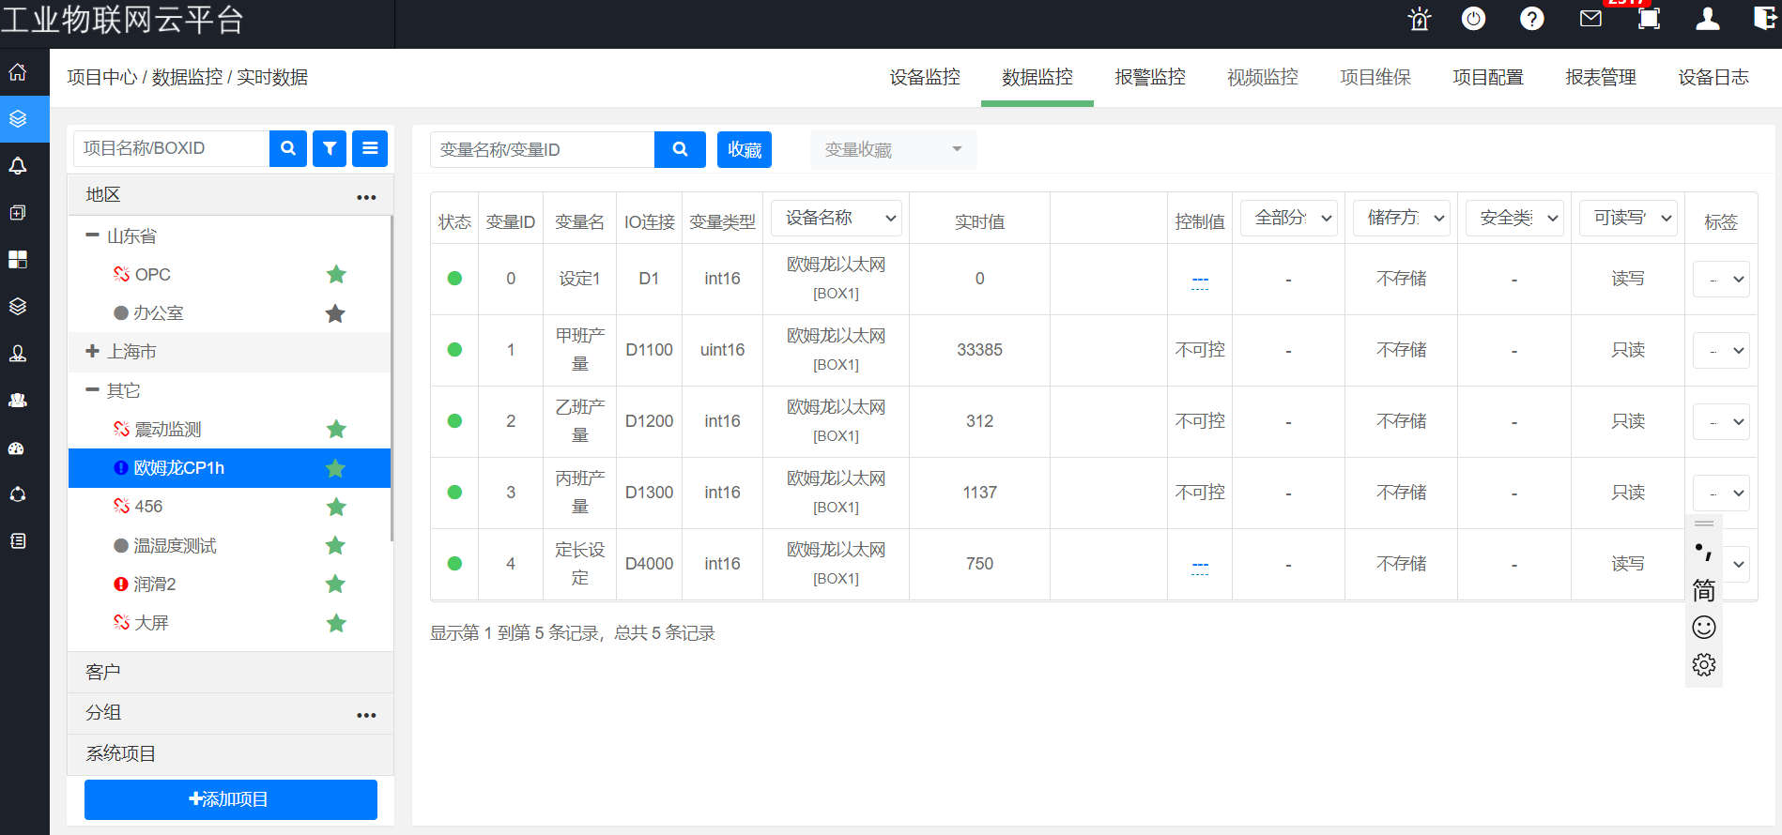Open the IME settings gear icon

click(1704, 665)
